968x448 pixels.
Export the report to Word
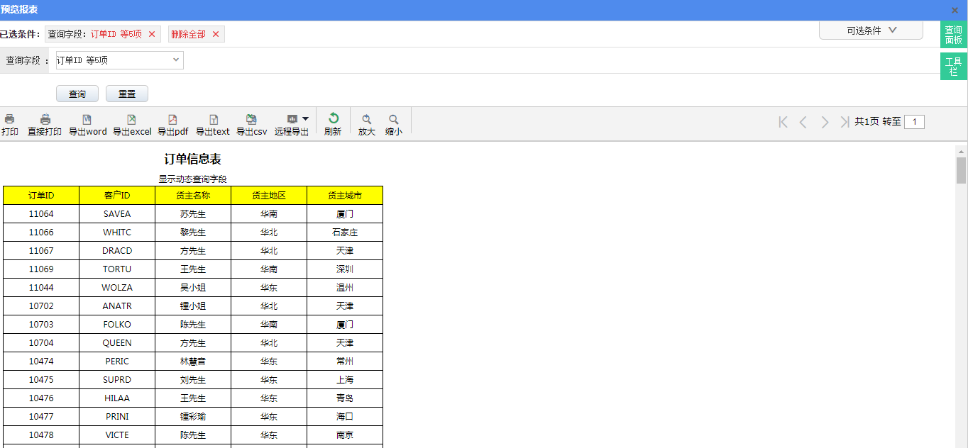pyautogui.click(x=87, y=120)
